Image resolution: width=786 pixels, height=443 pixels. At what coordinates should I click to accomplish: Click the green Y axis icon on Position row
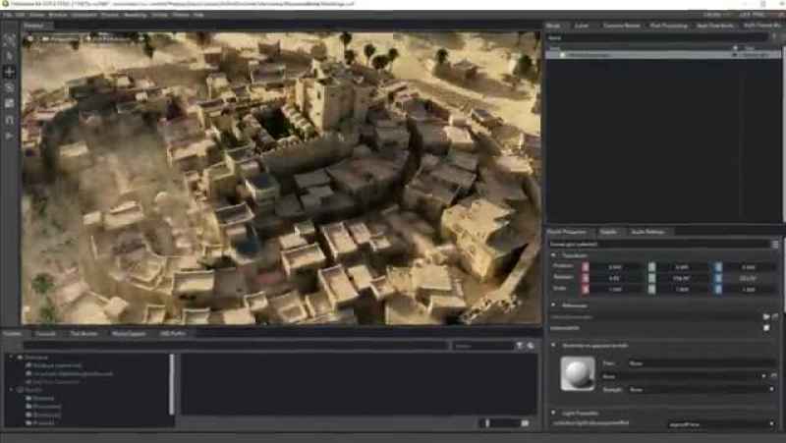pyautogui.click(x=651, y=266)
